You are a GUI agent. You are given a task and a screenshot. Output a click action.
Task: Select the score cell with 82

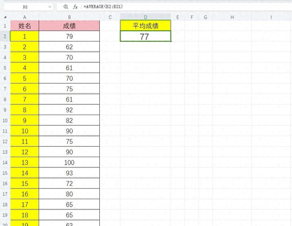coord(69,120)
